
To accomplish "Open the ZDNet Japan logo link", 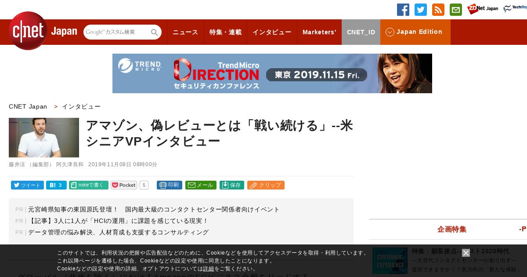I will pyautogui.click(x=483, y=9).
